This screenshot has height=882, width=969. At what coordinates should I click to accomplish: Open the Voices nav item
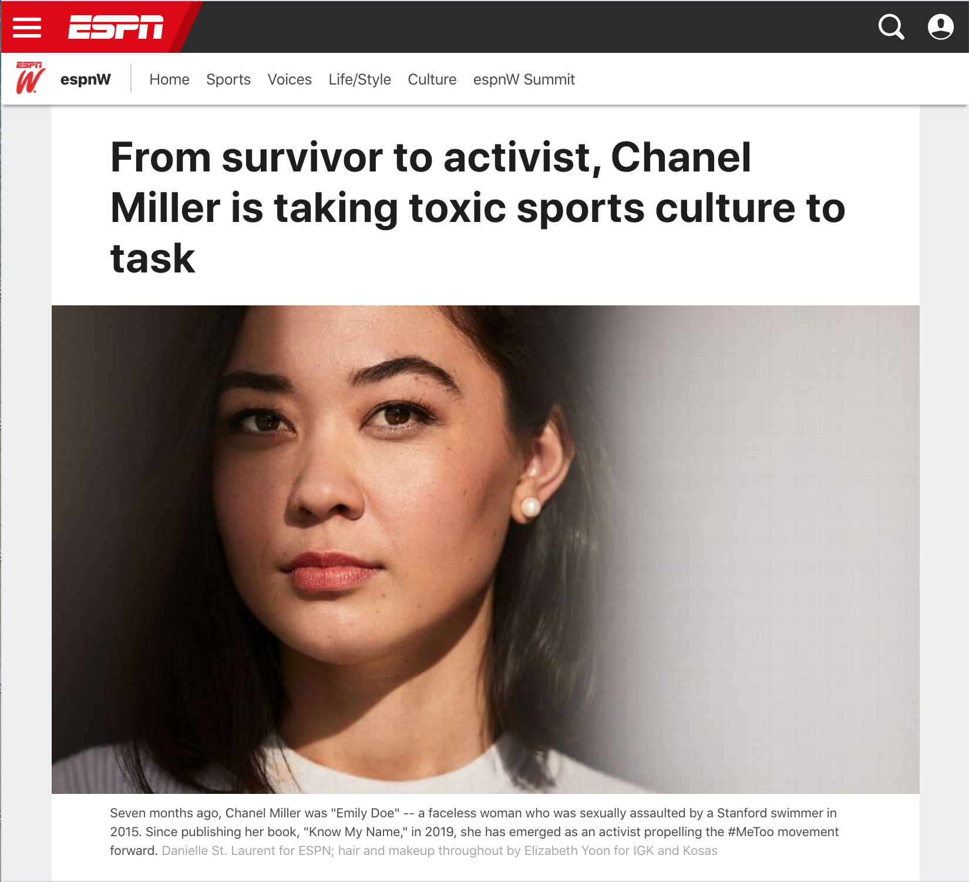pos(290,79)
